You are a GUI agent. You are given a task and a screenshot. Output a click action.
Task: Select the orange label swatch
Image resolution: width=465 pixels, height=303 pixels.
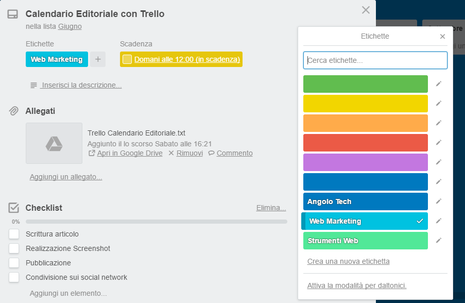coord(366,123)
